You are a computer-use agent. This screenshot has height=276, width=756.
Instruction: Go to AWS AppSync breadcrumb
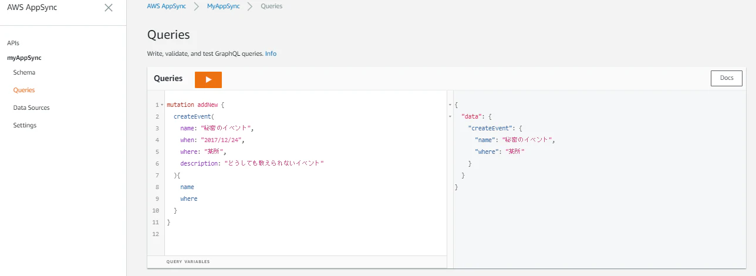pos(167,6)
